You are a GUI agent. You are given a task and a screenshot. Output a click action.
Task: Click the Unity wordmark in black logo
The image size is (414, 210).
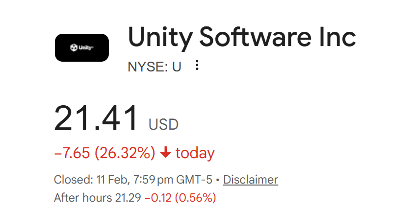[85, 48]
